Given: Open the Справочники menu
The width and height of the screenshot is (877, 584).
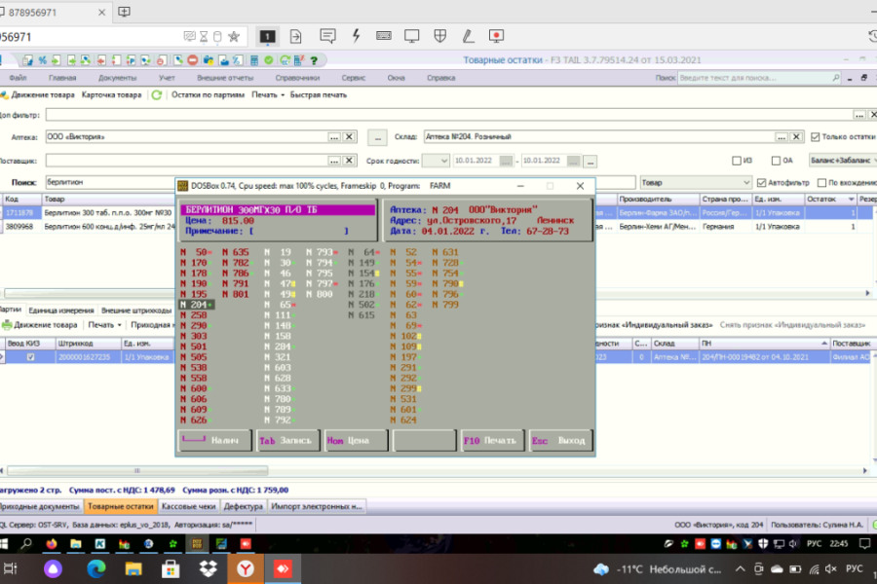Looking at the screenshot, I should click(x=297, y=78).
